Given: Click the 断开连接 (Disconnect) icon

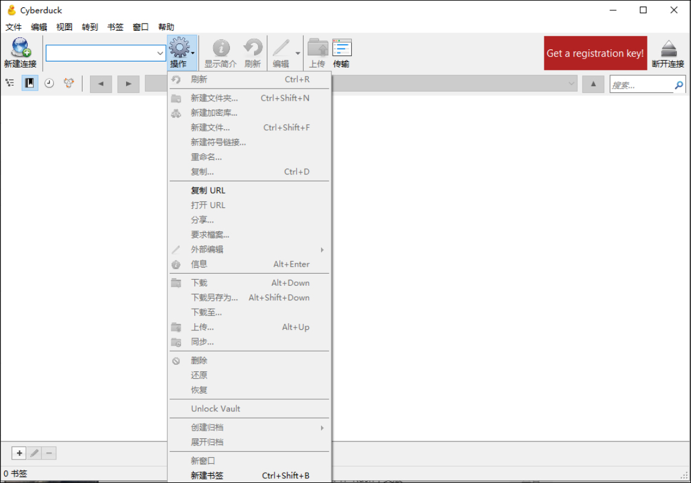Looking at the screenshot, I should click(667, 51).
